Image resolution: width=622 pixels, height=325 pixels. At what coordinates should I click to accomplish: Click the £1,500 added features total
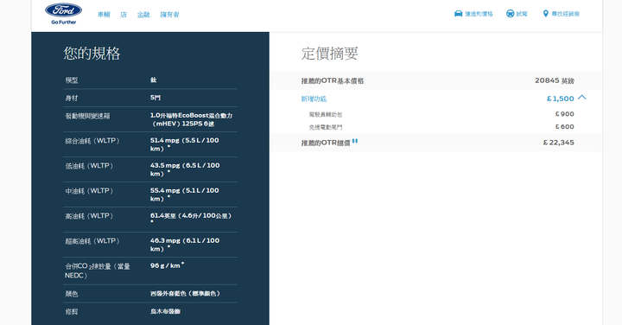pos(560,99)
